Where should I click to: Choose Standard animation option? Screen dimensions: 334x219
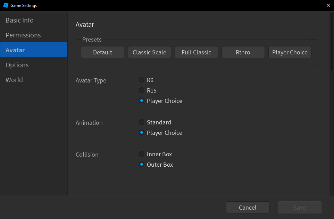[142, 122]
